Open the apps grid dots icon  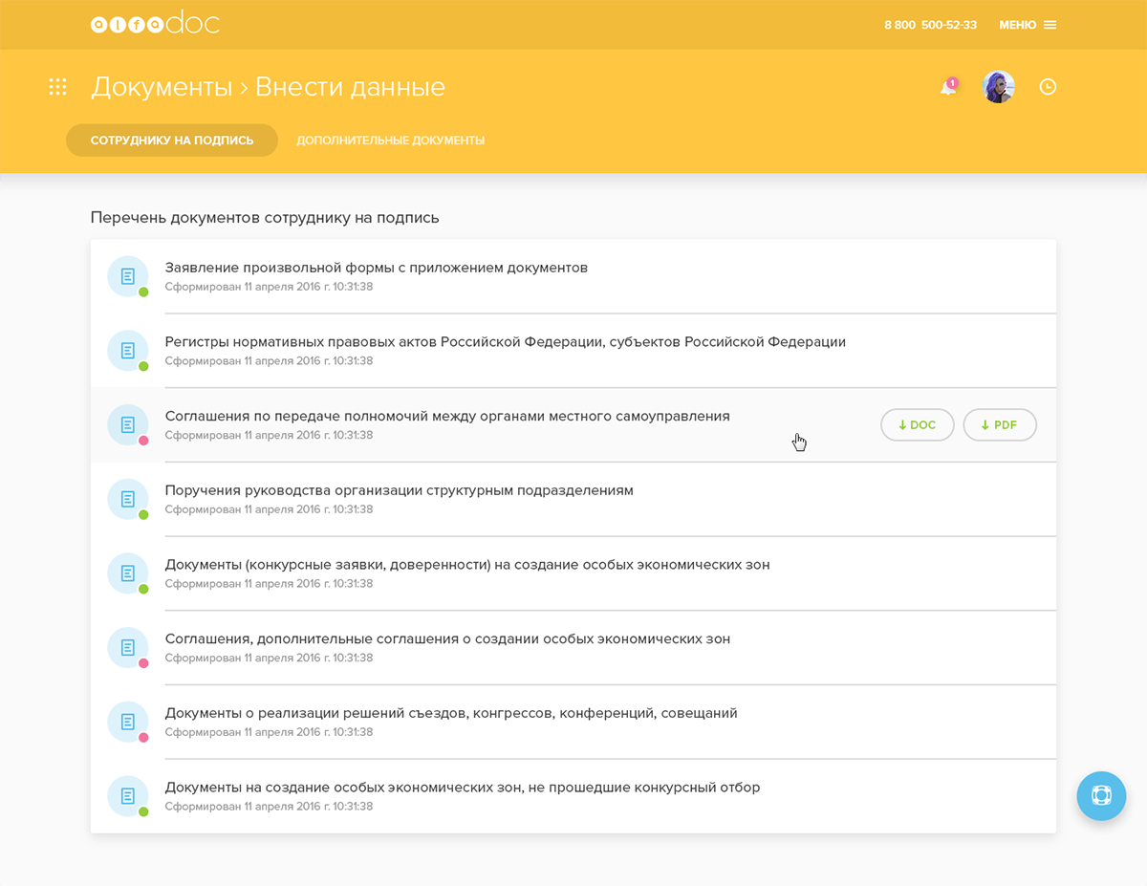point(57,87)
